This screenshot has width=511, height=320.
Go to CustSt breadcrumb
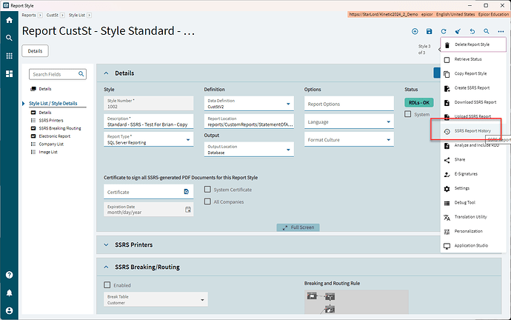point(52,15)
